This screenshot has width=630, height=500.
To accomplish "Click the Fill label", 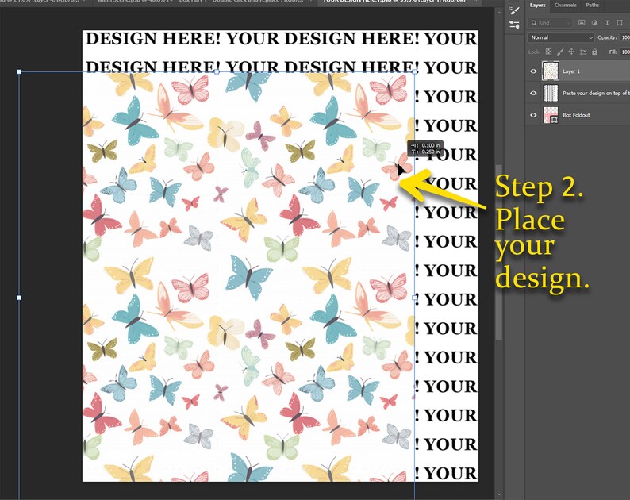I will click(613, 52).
